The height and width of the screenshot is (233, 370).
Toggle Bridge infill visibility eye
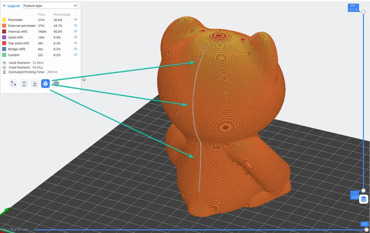76,49
